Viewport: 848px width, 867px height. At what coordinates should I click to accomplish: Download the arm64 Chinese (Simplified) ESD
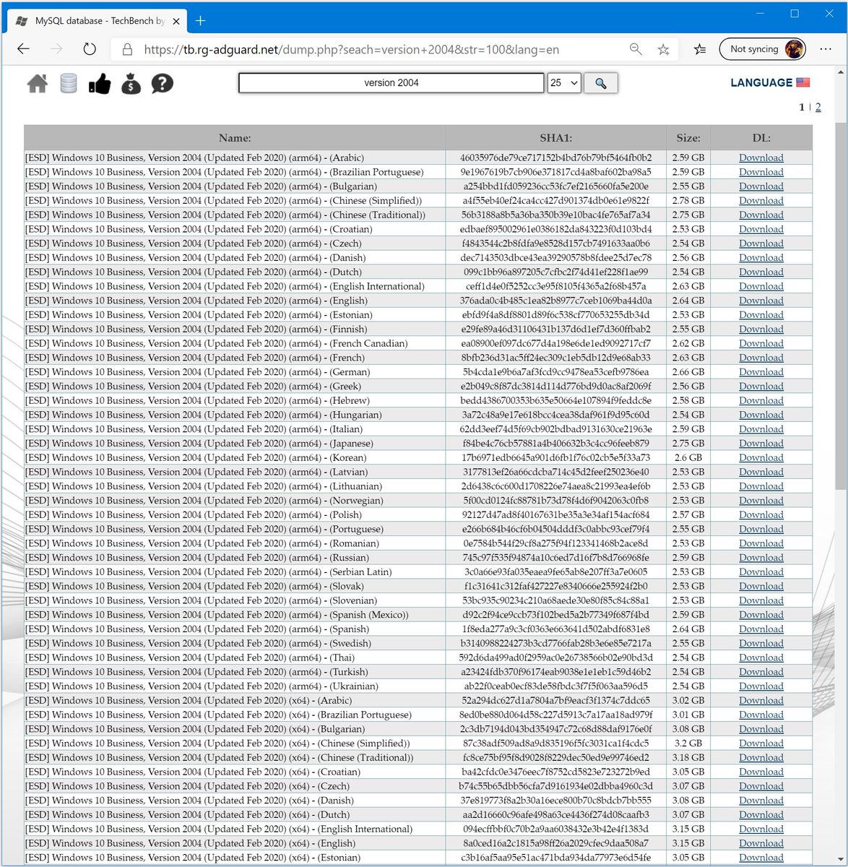click(x=761, y=200)
